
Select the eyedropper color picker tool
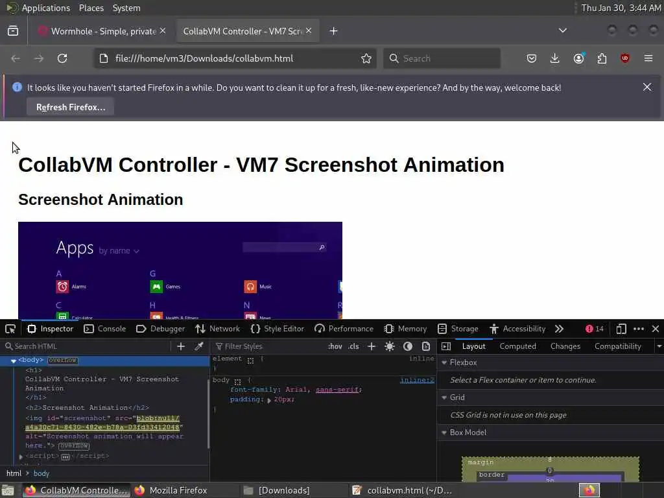198,346
